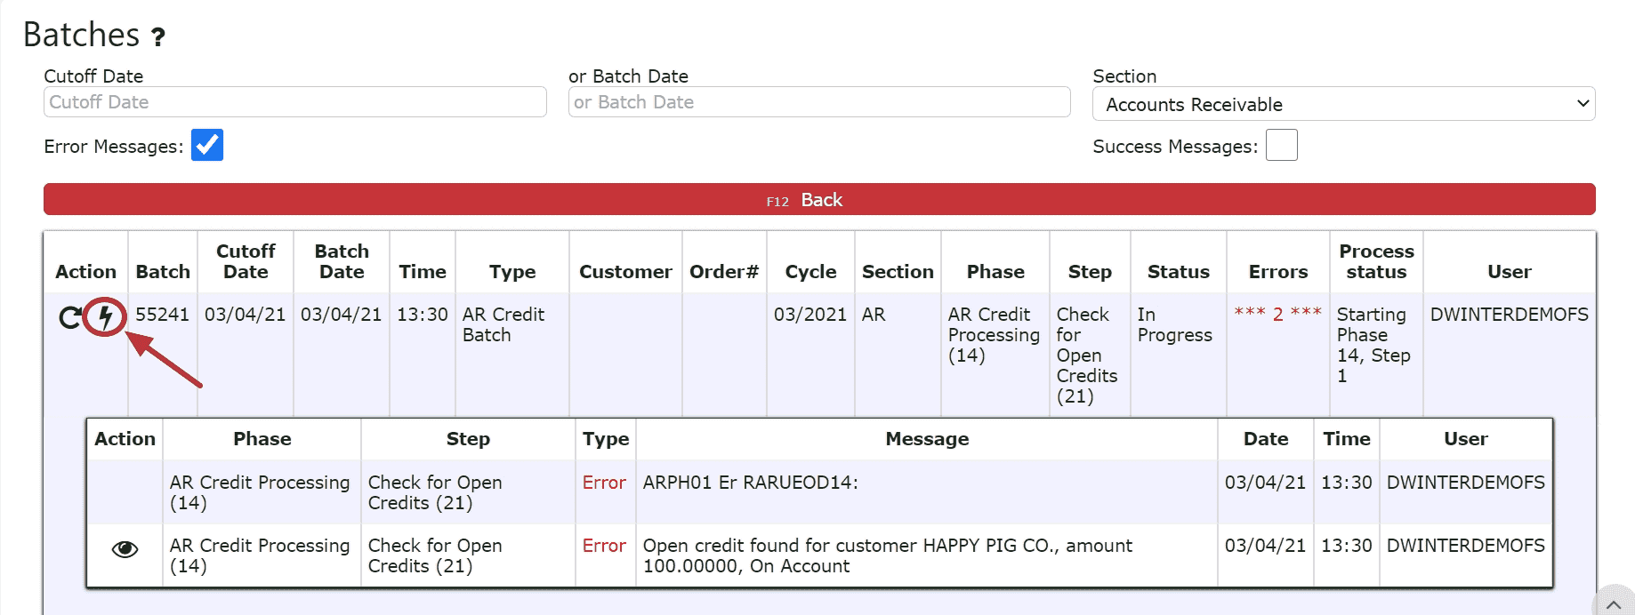This screenshot has width=1635, height=615.
Task: Click the 03/2021 cycle cell
Action: [x=810, y=315]
